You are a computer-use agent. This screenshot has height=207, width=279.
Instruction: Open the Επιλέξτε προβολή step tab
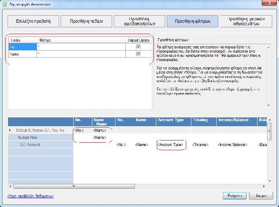[x=33, y=21]
